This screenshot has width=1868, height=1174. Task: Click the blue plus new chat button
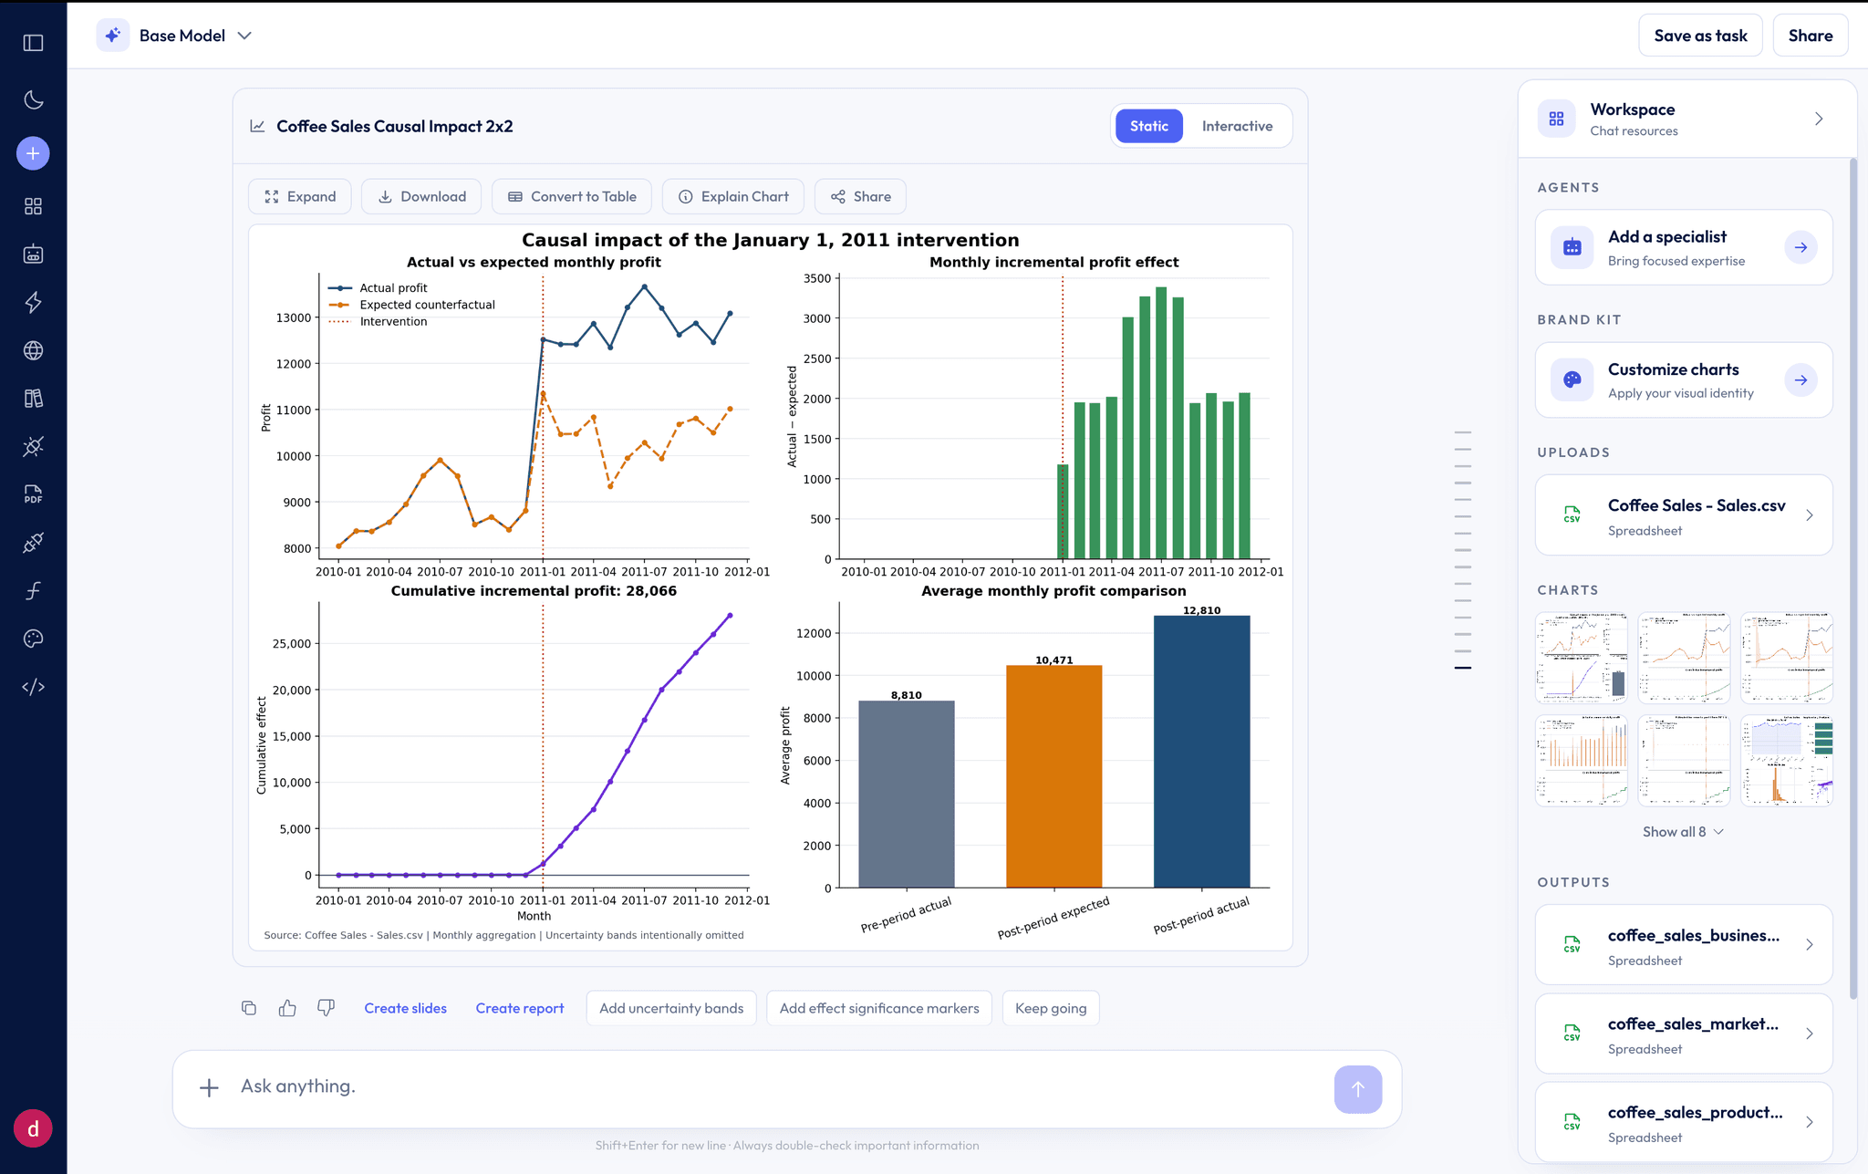click(34, 153)
